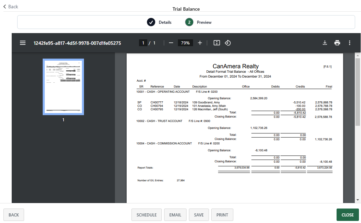The height and width of the screenshot is (223, 361).
Task: Rotate the PDF counterclockwise
Action: [x=228, y=43]
